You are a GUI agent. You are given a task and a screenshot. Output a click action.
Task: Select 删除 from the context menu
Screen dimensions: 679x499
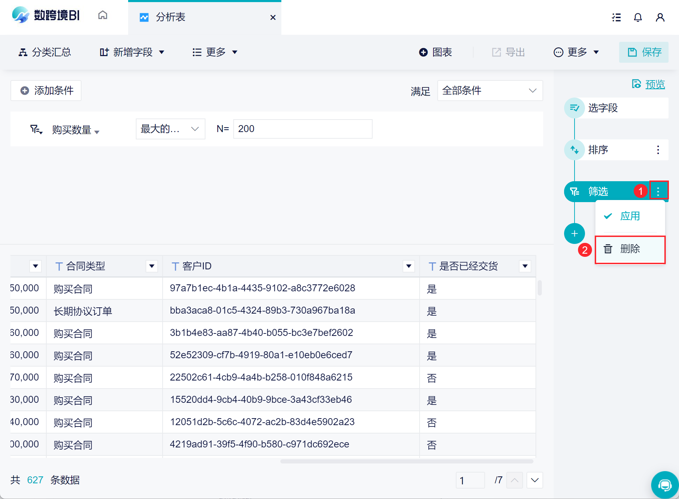(630, 249)
